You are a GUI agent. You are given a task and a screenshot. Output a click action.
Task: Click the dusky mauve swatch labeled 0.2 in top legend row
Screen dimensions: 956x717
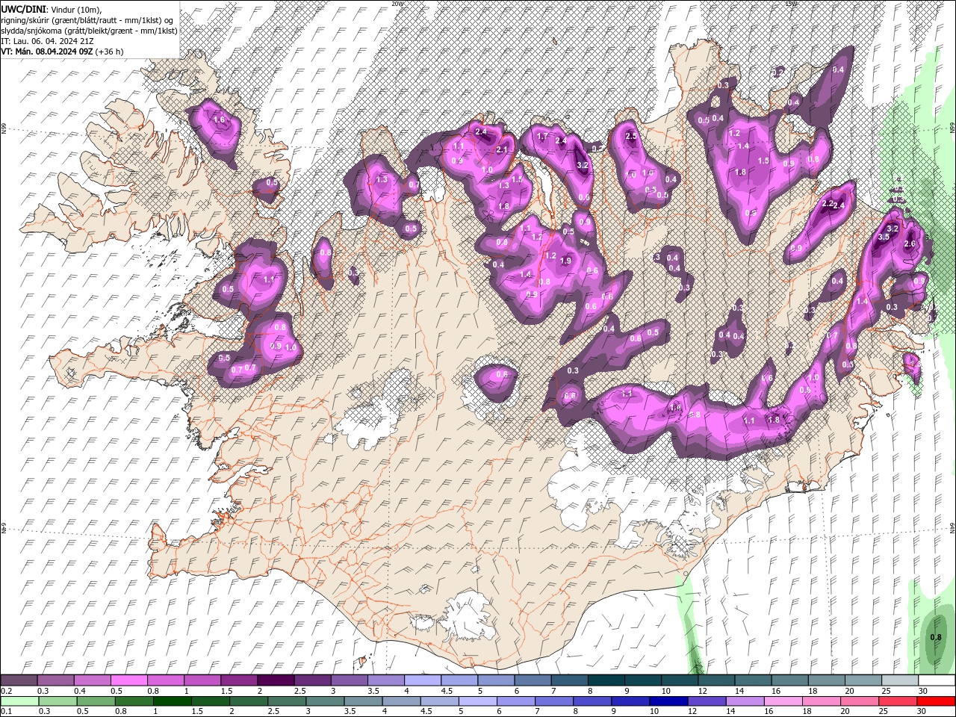pos(19,680)
